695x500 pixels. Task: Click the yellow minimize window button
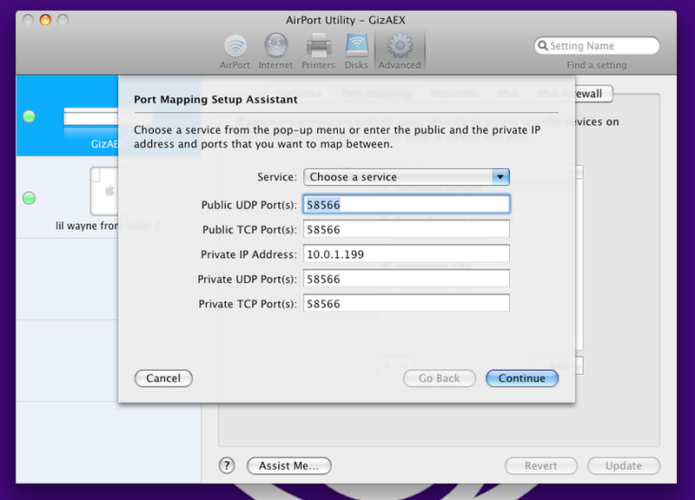(45, 20)
